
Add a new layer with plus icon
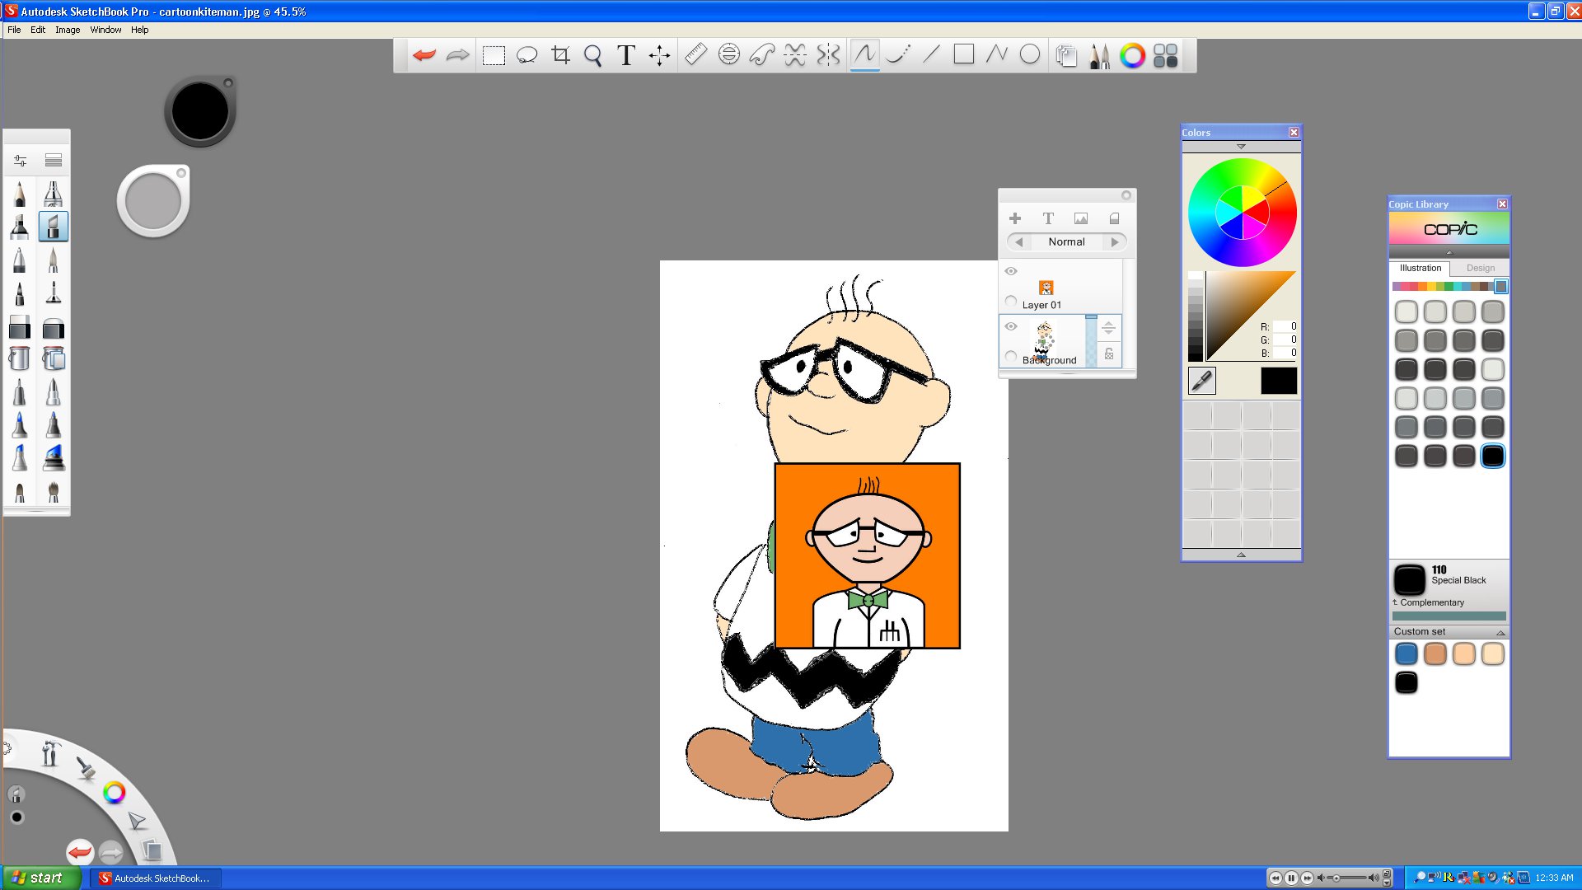point(1015,218)
